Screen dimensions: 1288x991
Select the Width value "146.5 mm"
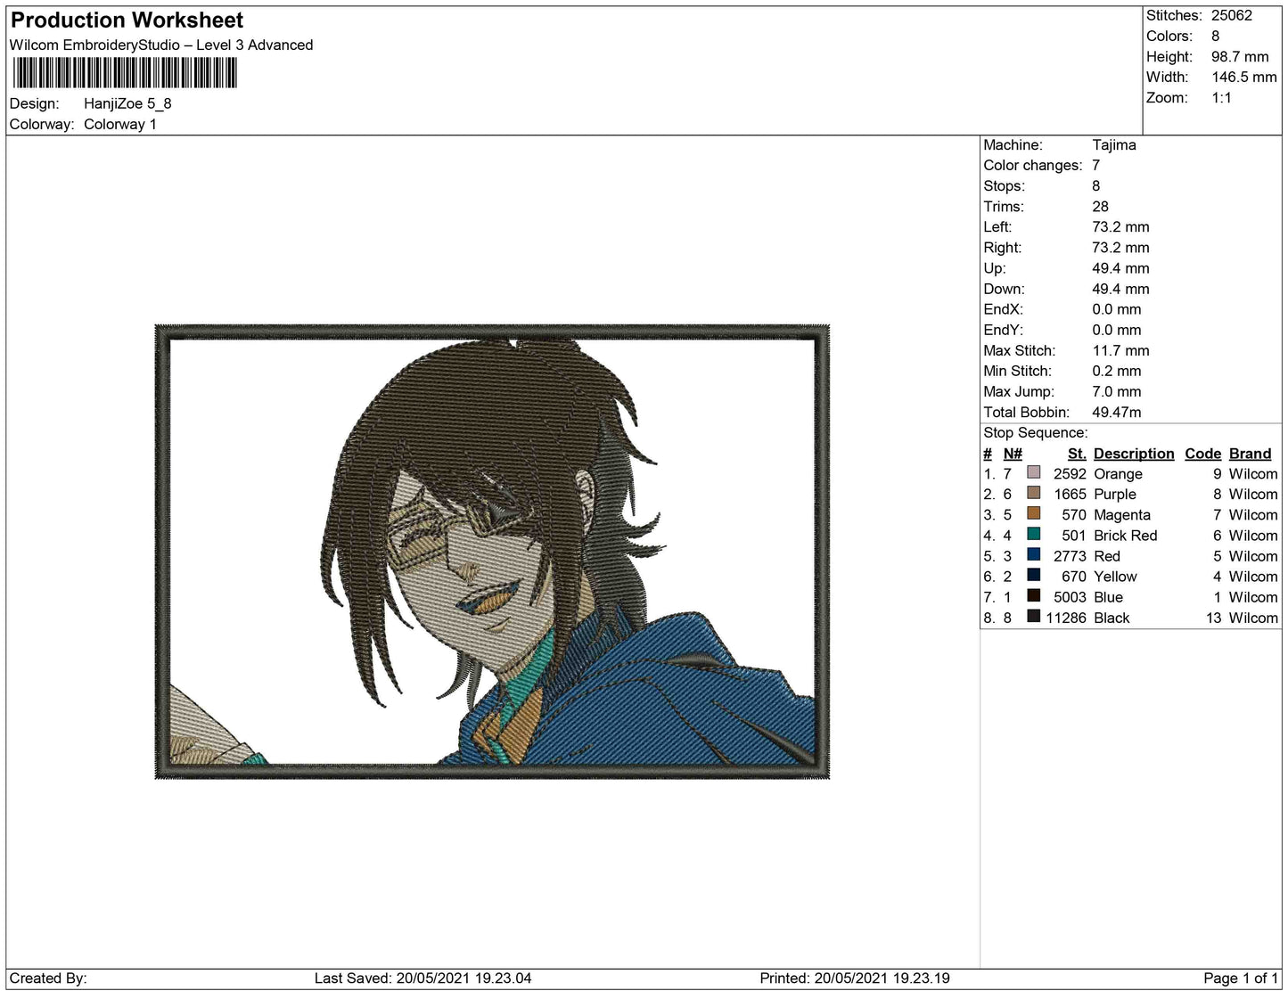click(x=1244, y=78)
